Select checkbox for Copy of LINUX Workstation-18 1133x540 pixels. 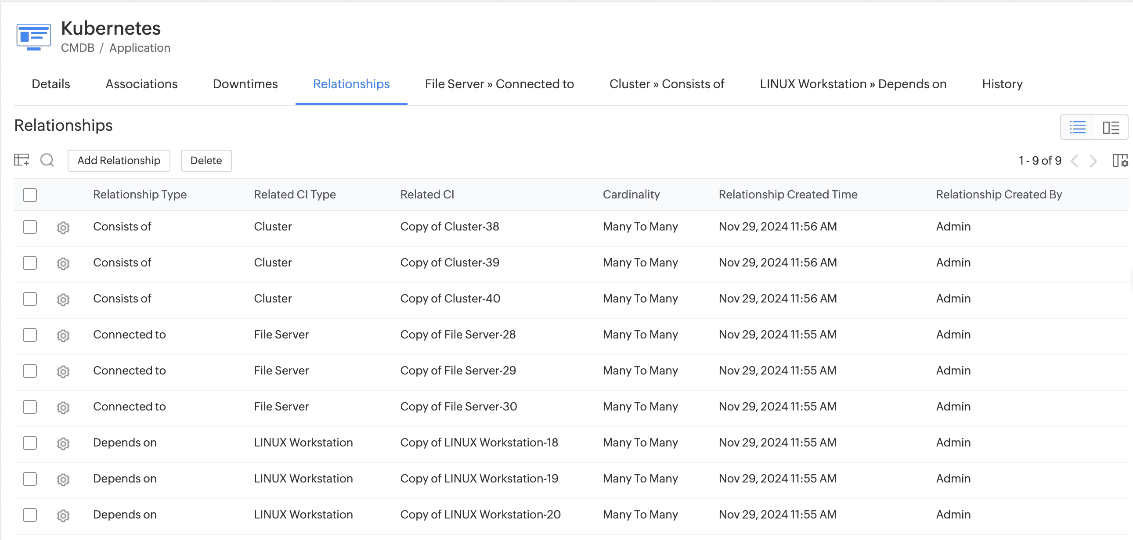[30, 443]
